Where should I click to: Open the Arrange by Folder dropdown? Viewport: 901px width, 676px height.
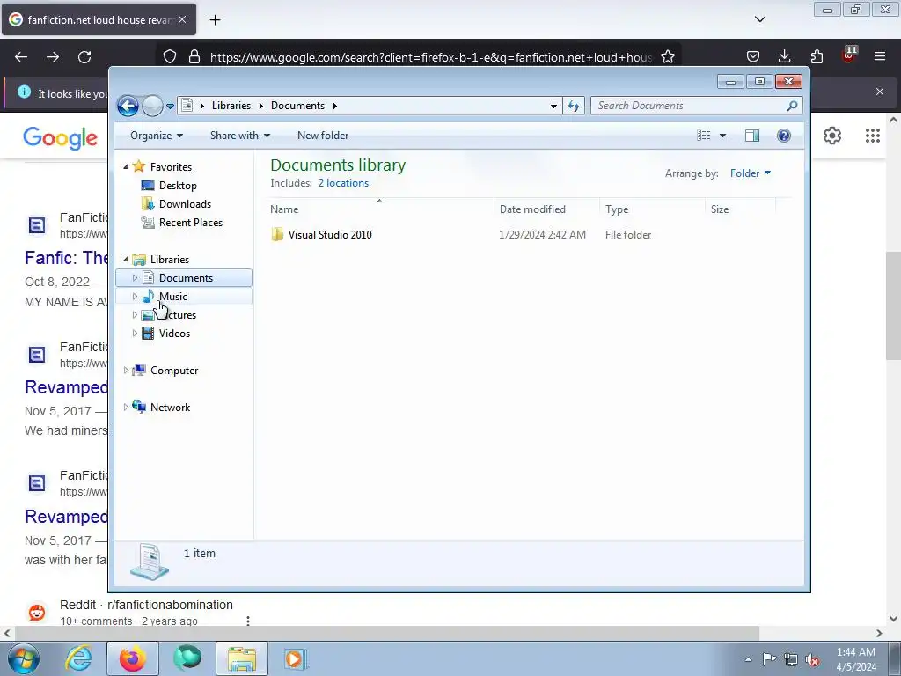tap(751, 173)
